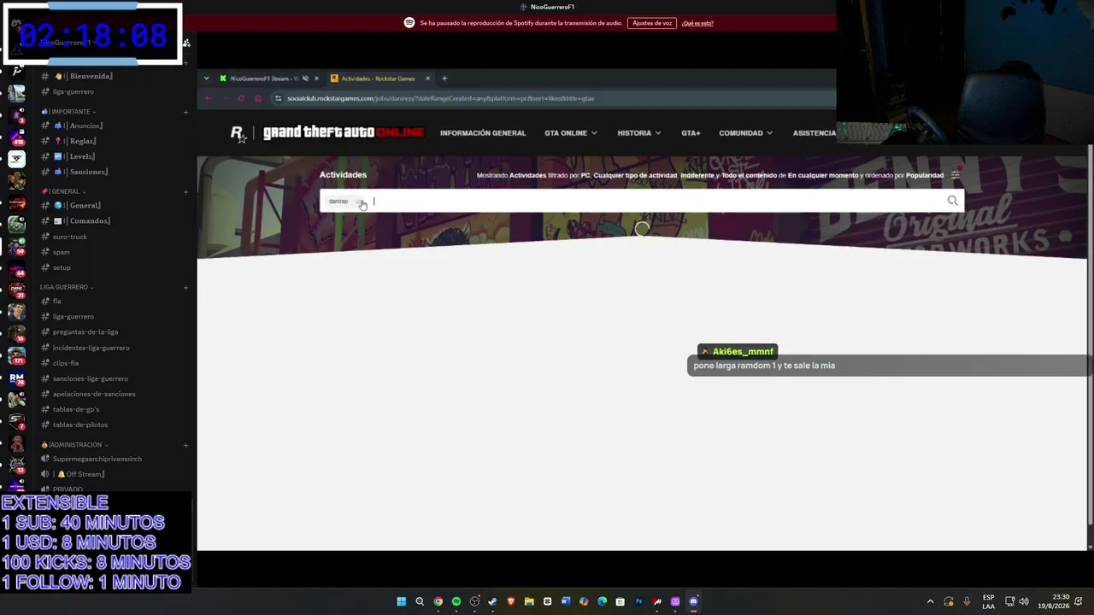Remove the danirep search tag
The width and height of the screenshot is (1094, 615).
coord(360,202)
